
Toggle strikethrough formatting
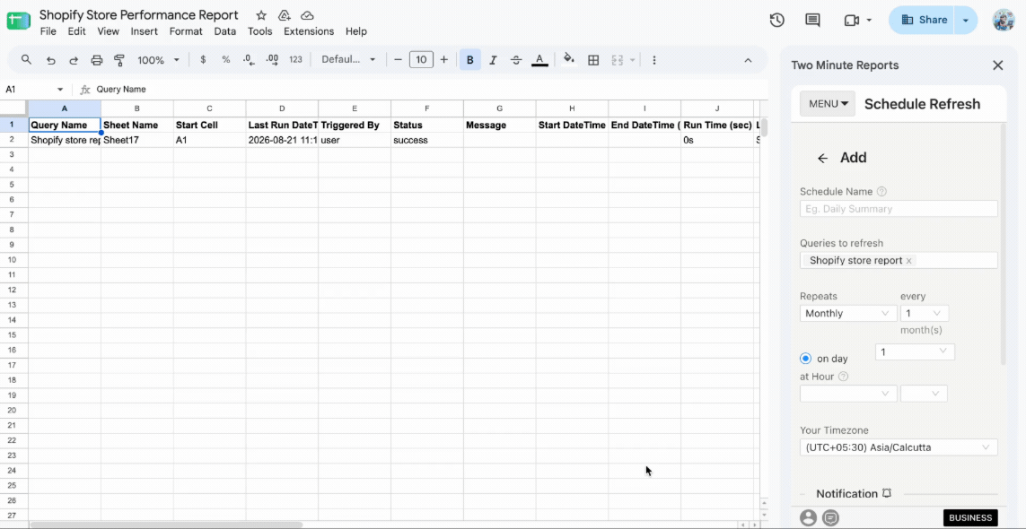(515, 59)
